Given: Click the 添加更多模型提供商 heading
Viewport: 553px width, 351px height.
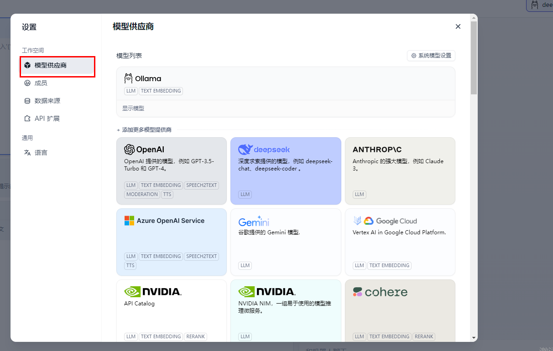Looking at the screenshot, I should (144, 130).
